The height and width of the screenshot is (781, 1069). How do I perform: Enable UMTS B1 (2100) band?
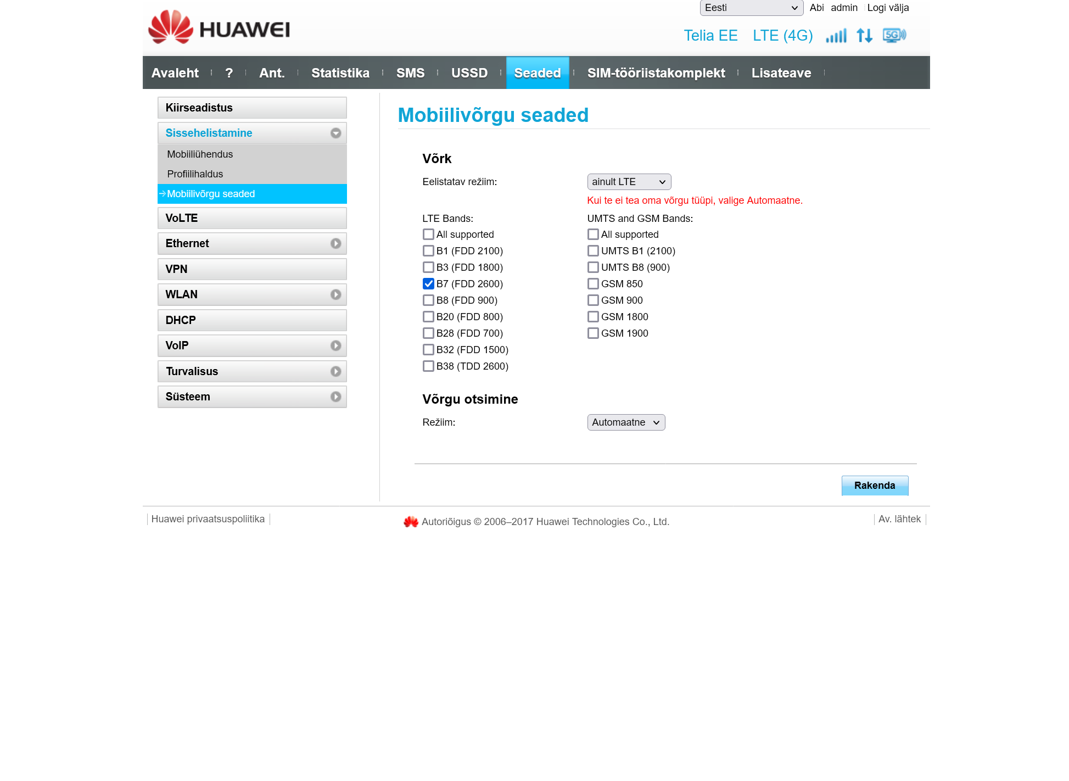593,251
